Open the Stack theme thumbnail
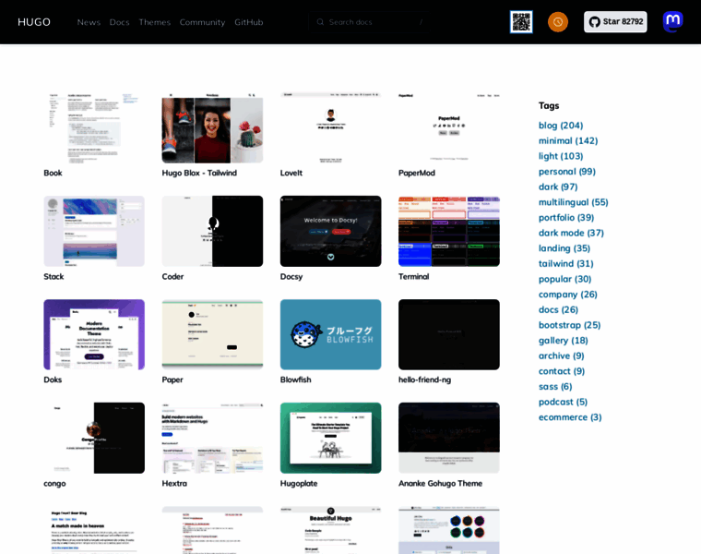The height and width of the screenshot is (554, 701). click(x=94, y=232)
